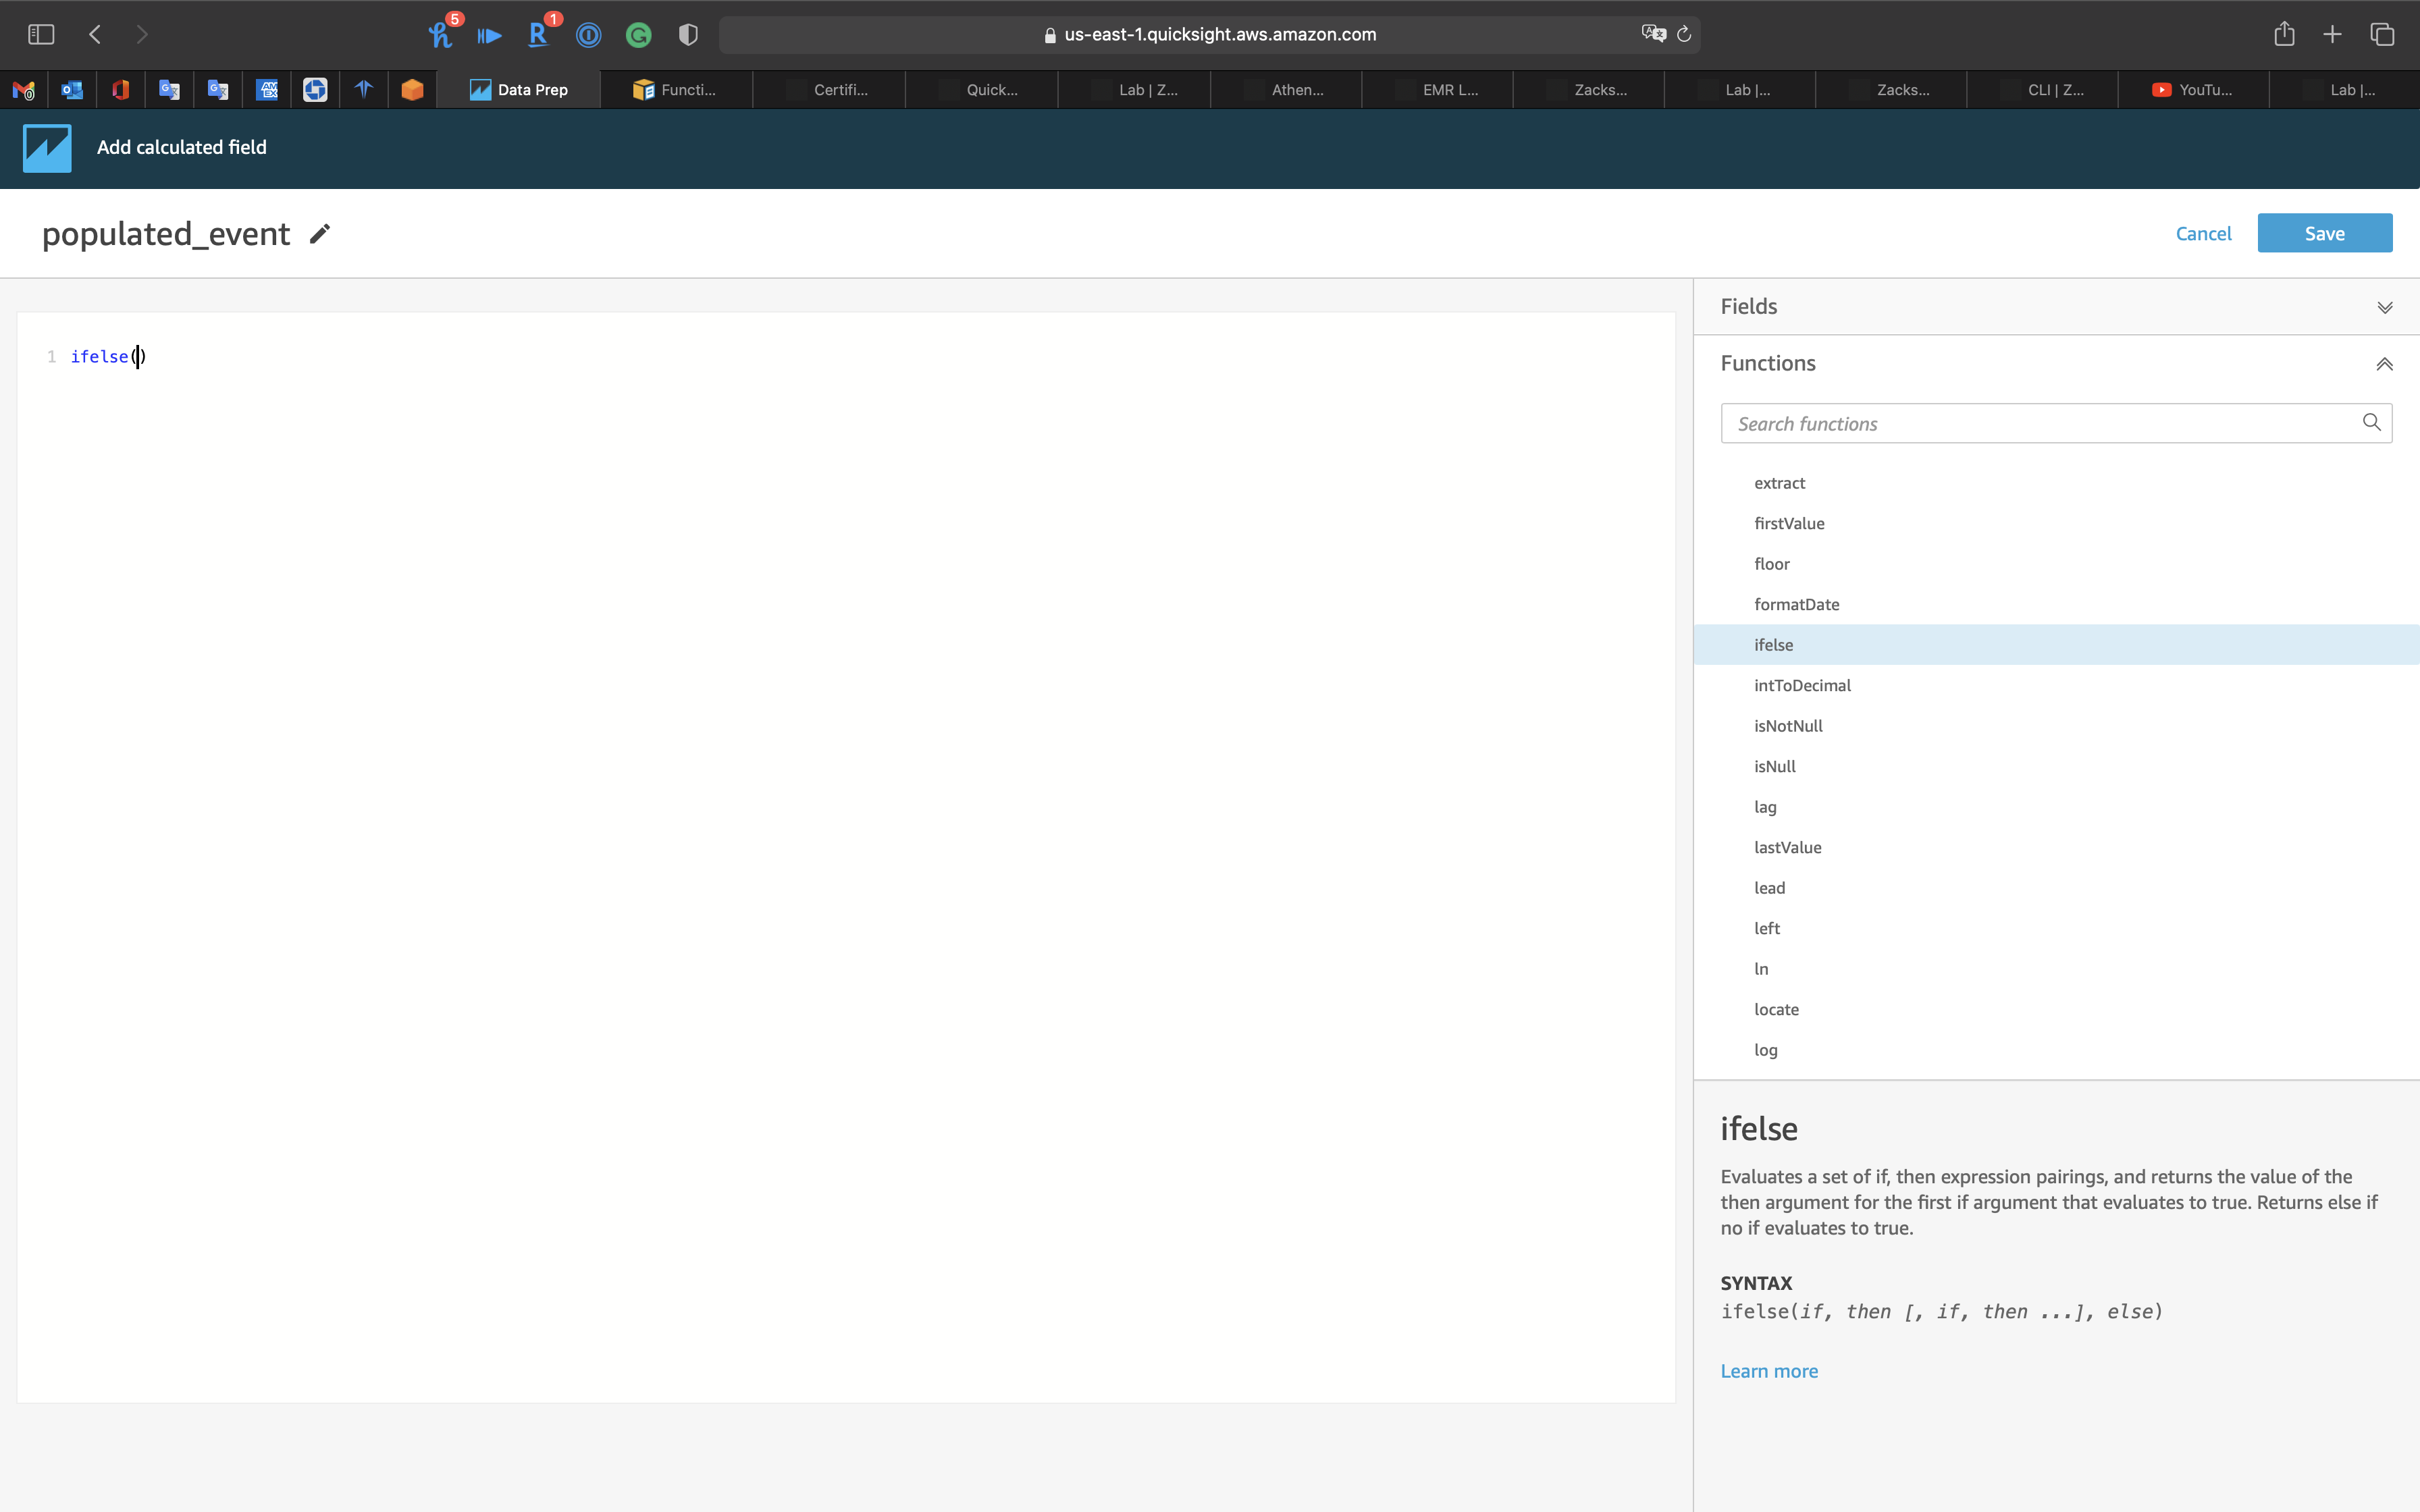Click the pencil icon to rename populated_event
Image resolution: width=2420 pixels, height=1512 pixels.
tap(320, 234)
